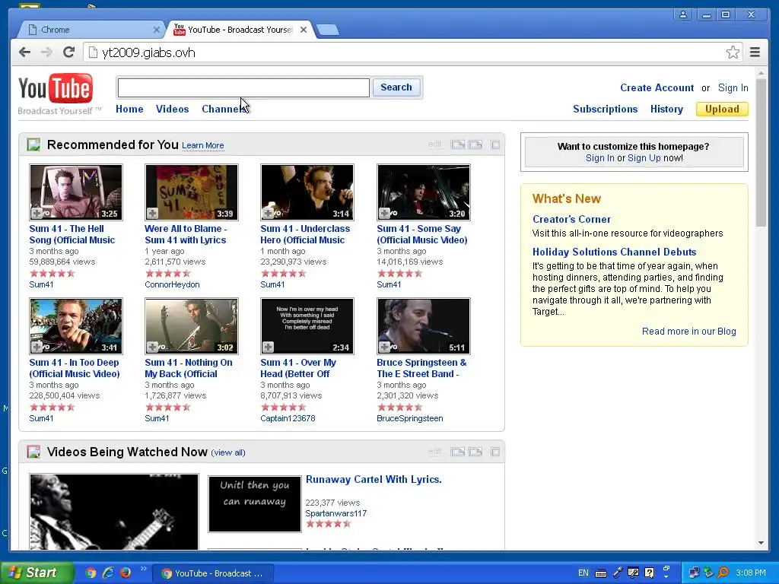The image size is (779, 584).
Task: Open the Bruce Springsteen video thumbnail
Action: [423, 325]
